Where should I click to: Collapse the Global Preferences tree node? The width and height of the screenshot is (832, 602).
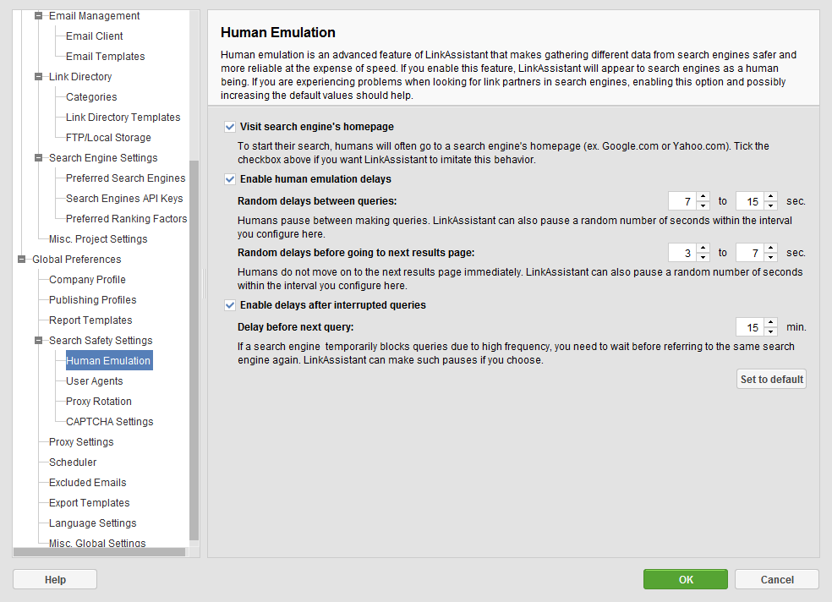point(21,260)
